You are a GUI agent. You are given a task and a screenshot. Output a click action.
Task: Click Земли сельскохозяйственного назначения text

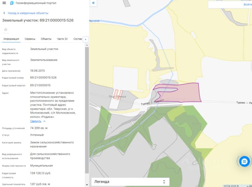pyautogui.click(x=52, y=145)
